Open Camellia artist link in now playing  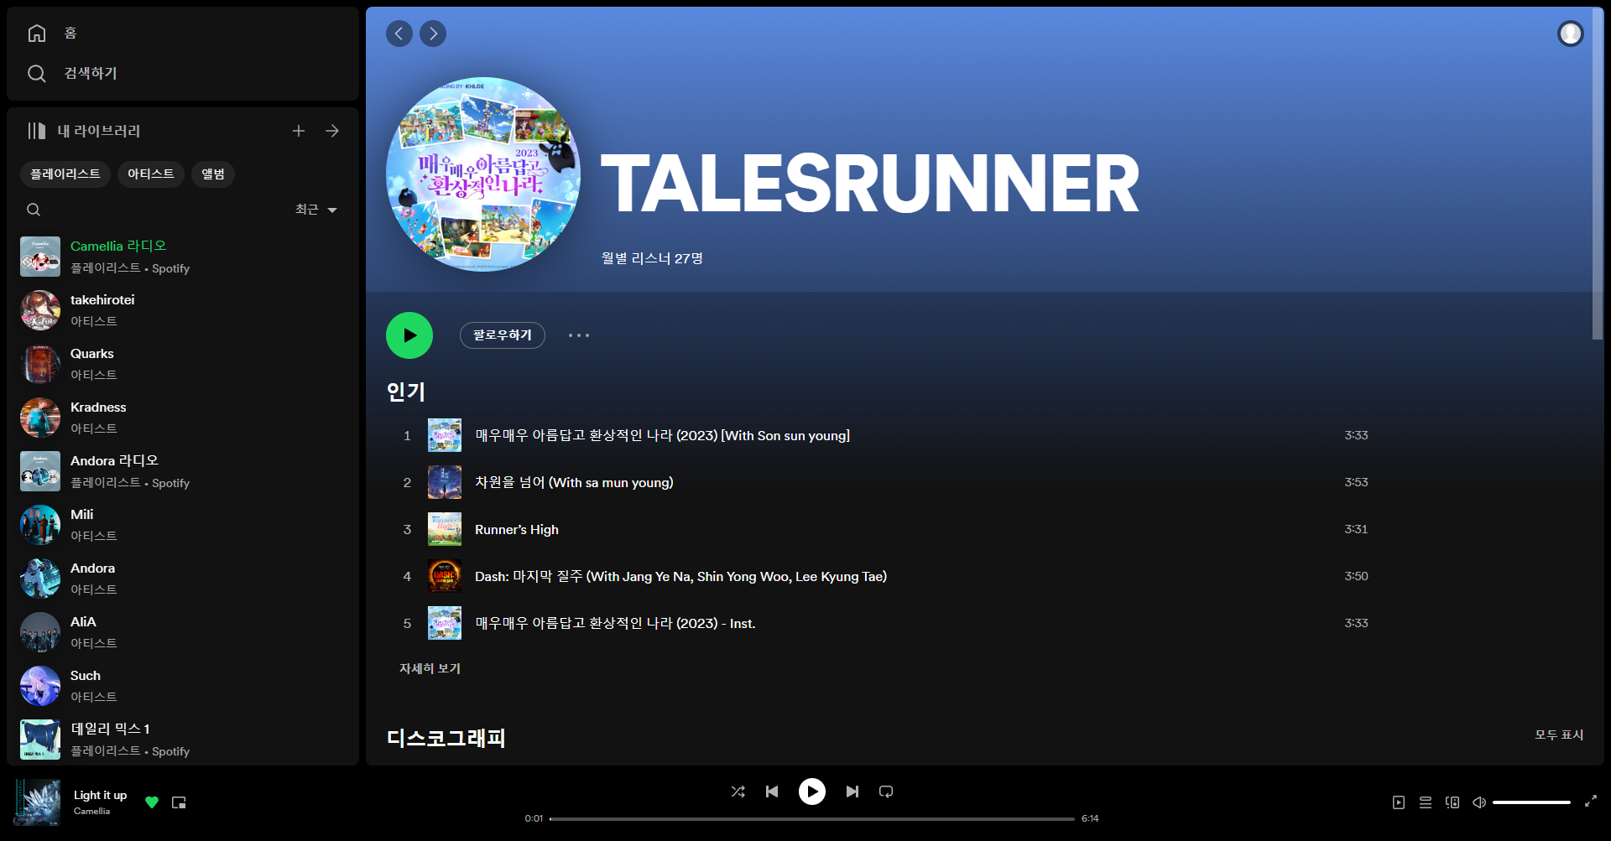click(91, 811)
